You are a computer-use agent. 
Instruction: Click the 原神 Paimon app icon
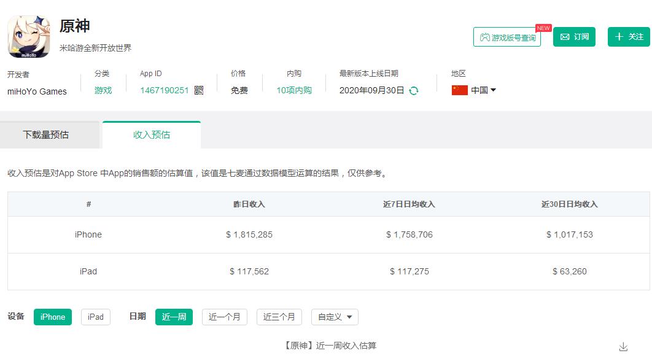pos(29,37)
